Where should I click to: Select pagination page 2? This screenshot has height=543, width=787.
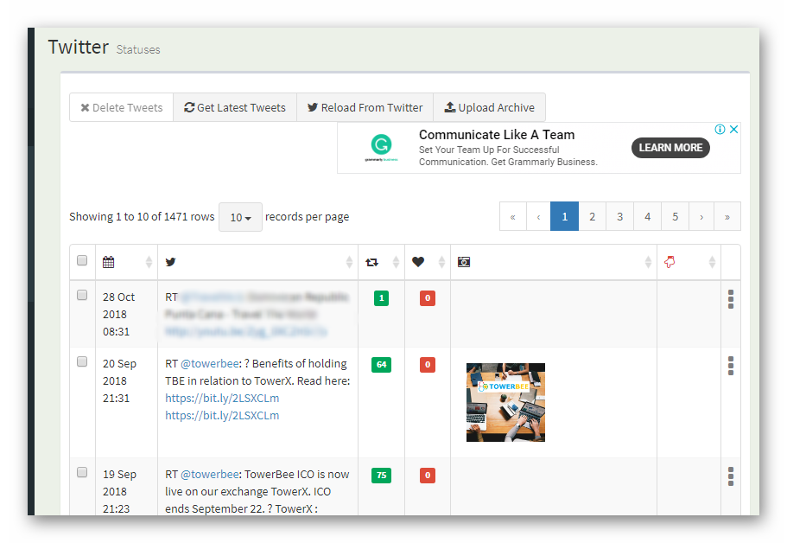[x=593, y=216]
